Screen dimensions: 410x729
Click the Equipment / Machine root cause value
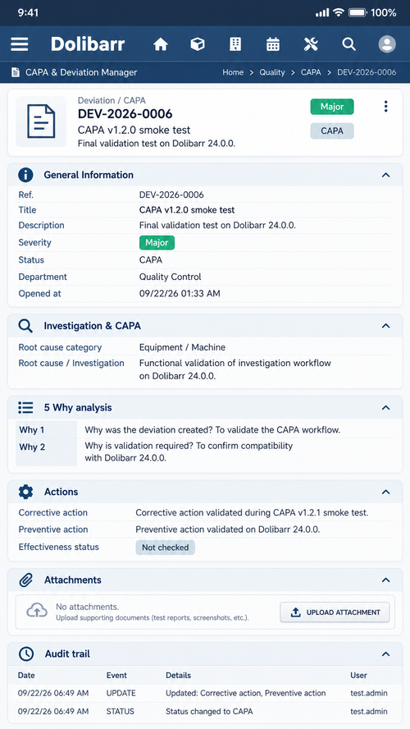pos(183,347)
